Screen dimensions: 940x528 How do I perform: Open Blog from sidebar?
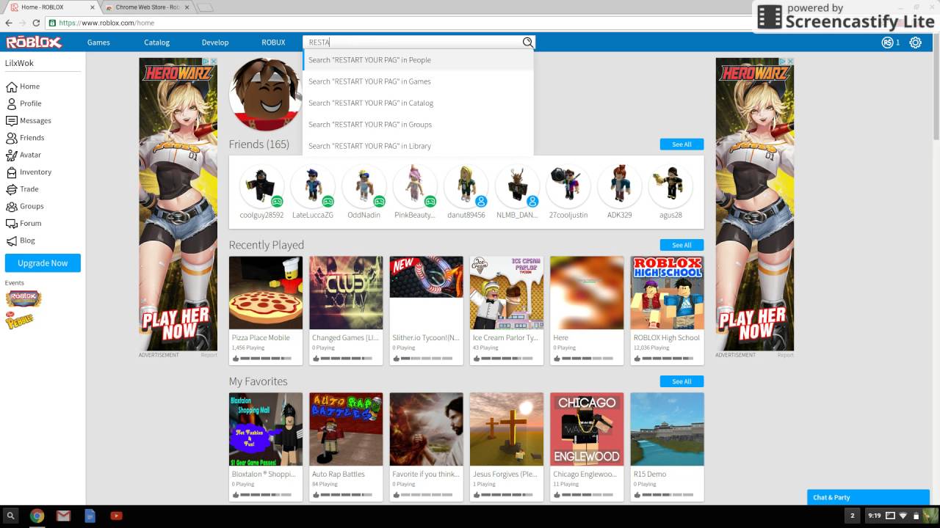[27, 241]
